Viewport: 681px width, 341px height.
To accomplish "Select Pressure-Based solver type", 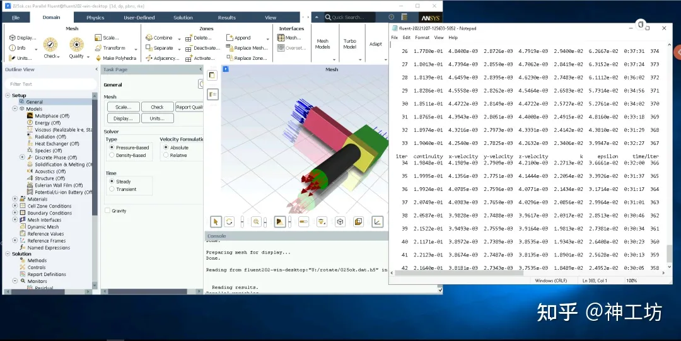I will click(x=112, y=147).
